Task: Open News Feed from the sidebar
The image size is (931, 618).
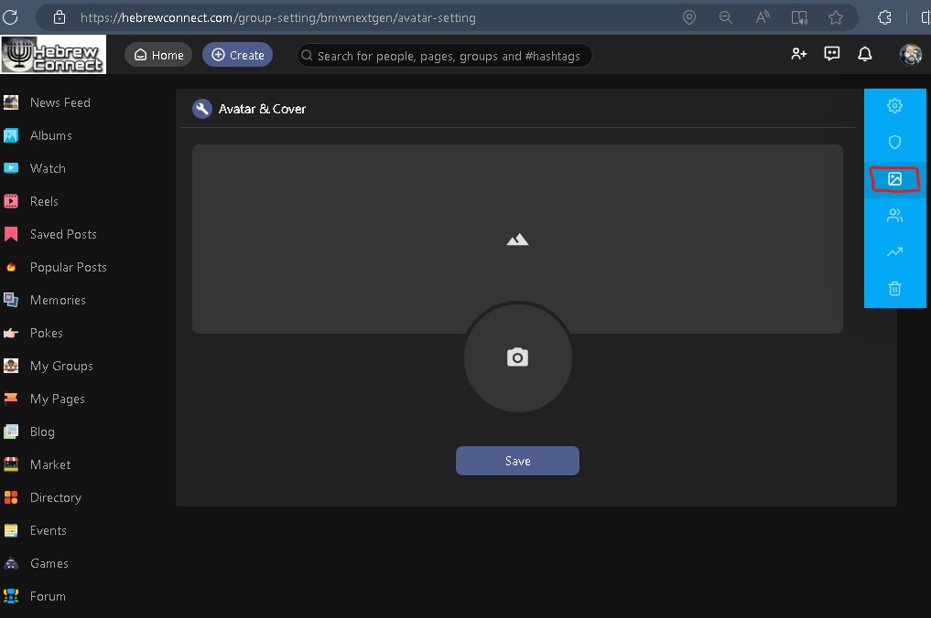Action: (x=60, y=102)
